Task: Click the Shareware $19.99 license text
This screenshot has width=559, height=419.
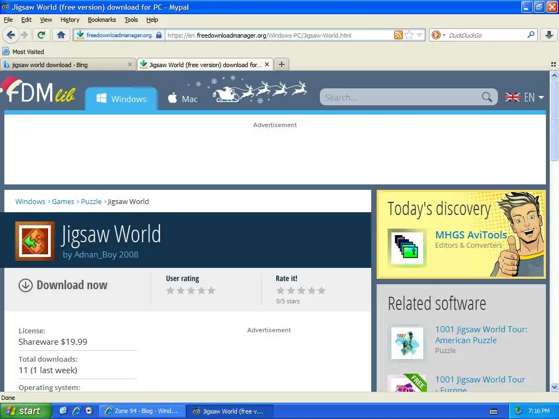Action: [x=53, y=342]
